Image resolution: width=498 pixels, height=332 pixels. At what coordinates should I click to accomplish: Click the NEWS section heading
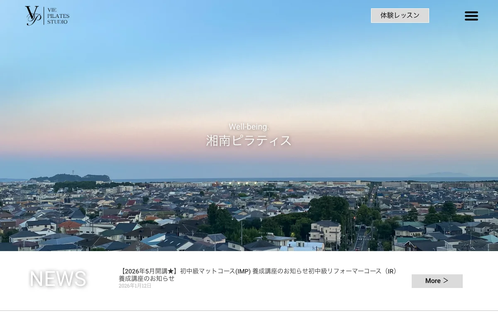[x=58, y=279]
